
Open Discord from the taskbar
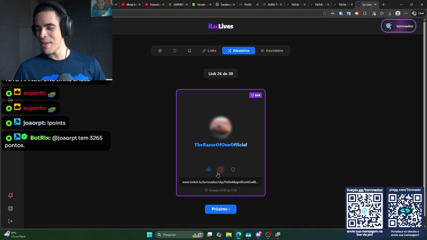coord(258,235)
